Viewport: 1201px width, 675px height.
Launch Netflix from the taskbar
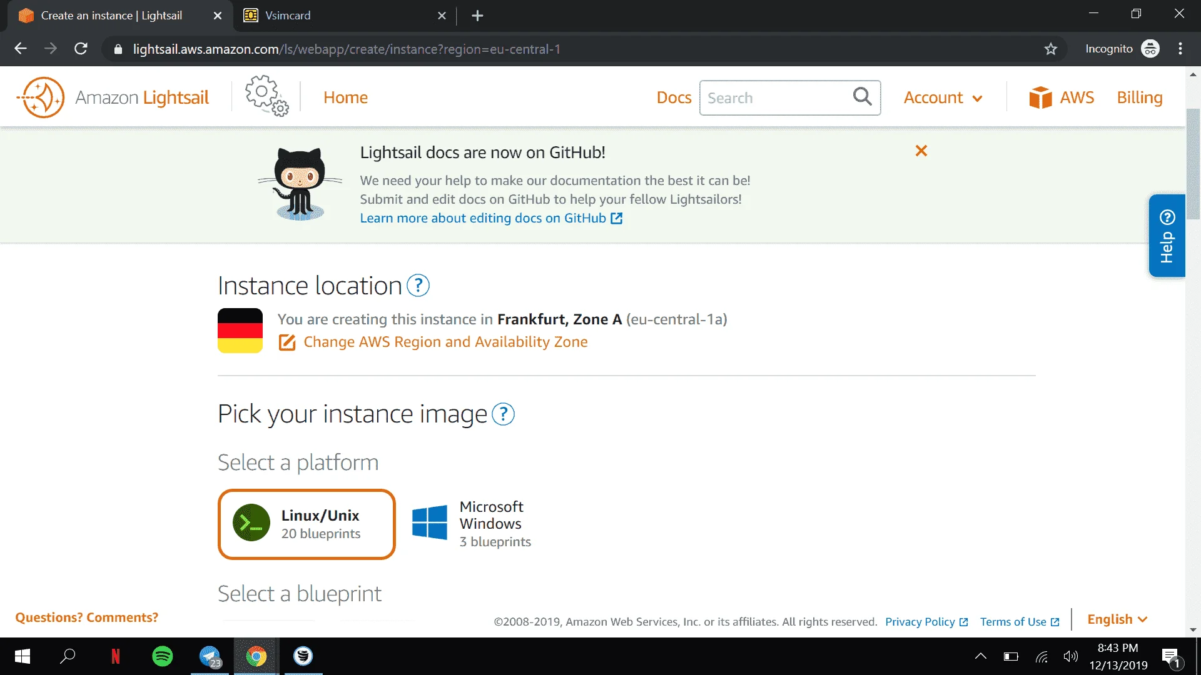tap(115, 656)
